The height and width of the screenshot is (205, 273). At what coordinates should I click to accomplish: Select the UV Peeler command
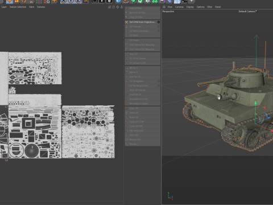tap(142, 40)
